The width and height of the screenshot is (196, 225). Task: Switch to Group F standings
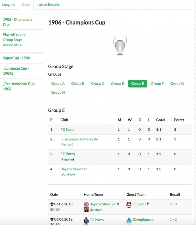pyautogui.click(x=157, y=84)
